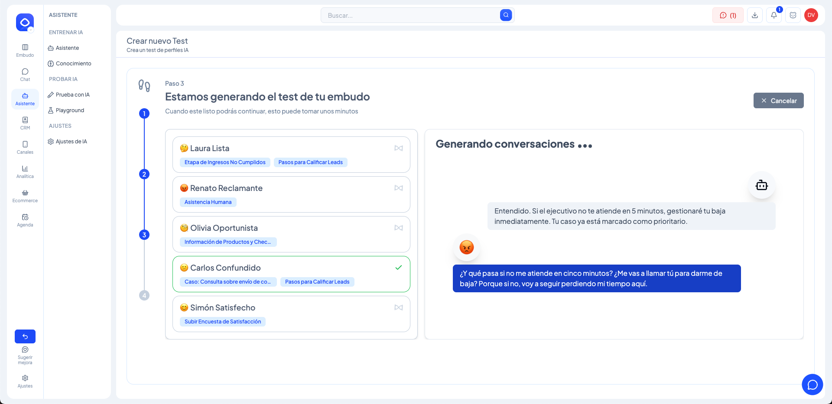832x404 pixels.
Task: Expand the workspace logo switcher
Action: point(25,23)
